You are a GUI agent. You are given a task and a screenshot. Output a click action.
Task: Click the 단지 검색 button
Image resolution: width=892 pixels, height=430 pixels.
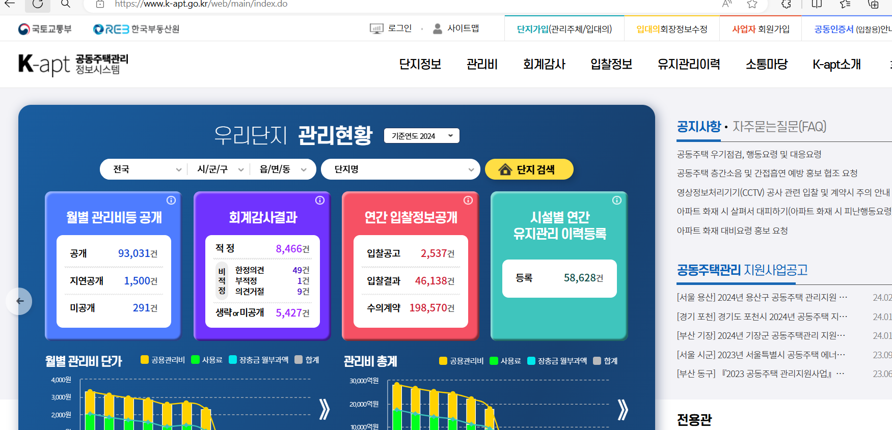[529, 169]
